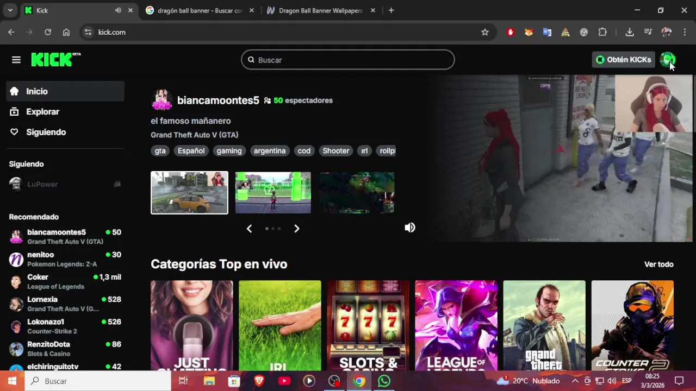The height and width of the screenshot is (391, 696).
Task: Open media control toolbar icon
Action: coord(648,32)
